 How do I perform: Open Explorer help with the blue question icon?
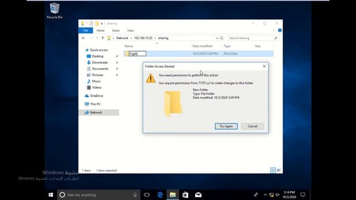click(x=280, y=31)
